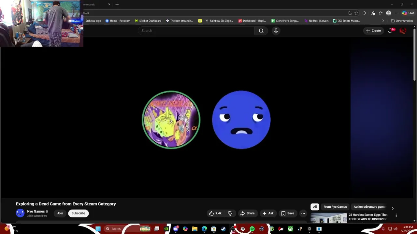The width and height of the screenshot is (417, 234).
Task: Open the 4K downloader taskbar icon
Action: click(x=262, y=229)
